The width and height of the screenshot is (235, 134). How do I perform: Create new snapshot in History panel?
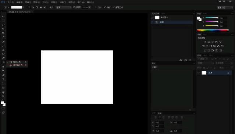click(x=186, y=60)
